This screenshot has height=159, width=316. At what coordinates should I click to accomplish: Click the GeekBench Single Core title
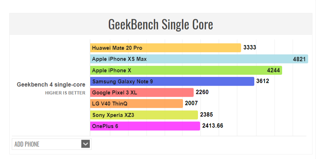(x=160, y=24)
